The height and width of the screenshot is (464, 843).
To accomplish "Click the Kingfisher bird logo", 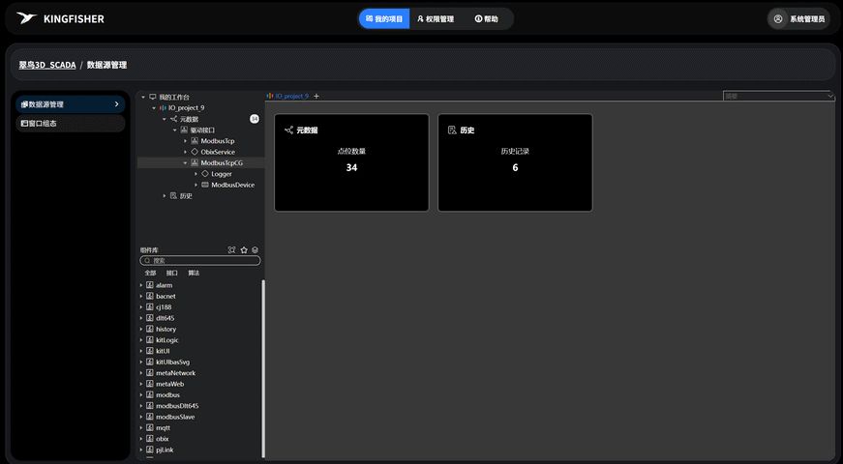I will point(27,18).
